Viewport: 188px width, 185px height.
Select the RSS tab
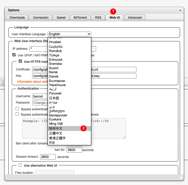tap(98, 18)
